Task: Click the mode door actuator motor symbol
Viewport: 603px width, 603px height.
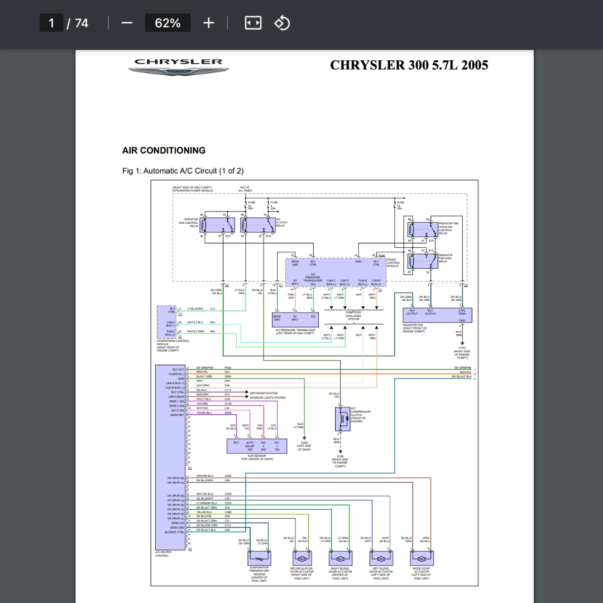Action: [421, 558]
